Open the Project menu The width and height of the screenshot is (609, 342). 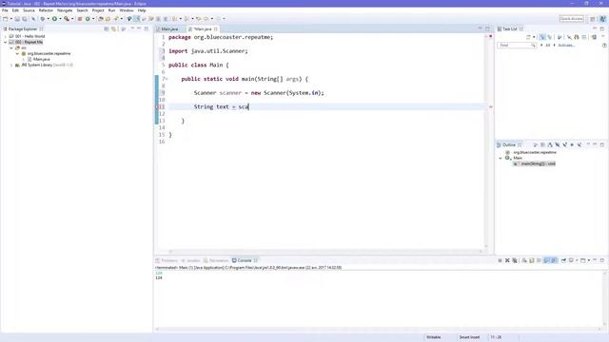[x=98, y=10]
